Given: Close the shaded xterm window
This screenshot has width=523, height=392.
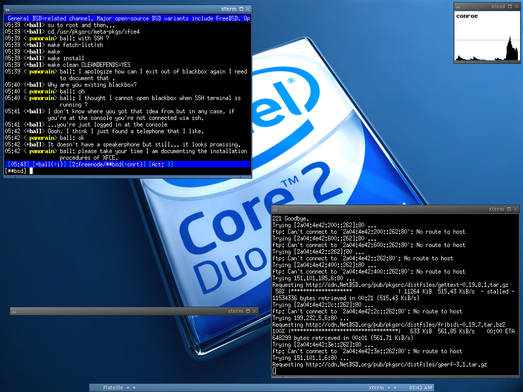Looking at the screenshot, I should pyautogui.click(x=254, y=311).
